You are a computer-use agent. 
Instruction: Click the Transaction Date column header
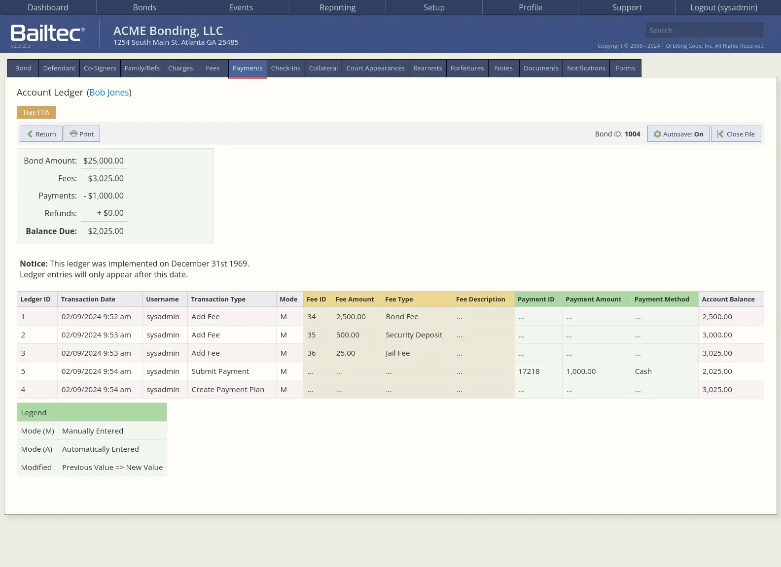click(100, 299)
